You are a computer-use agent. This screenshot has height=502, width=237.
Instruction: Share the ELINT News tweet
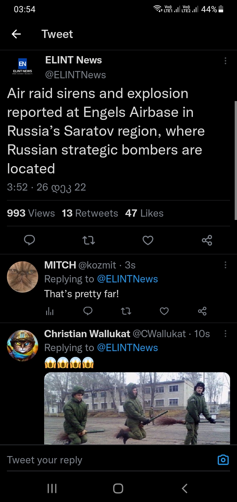(207, 240)
